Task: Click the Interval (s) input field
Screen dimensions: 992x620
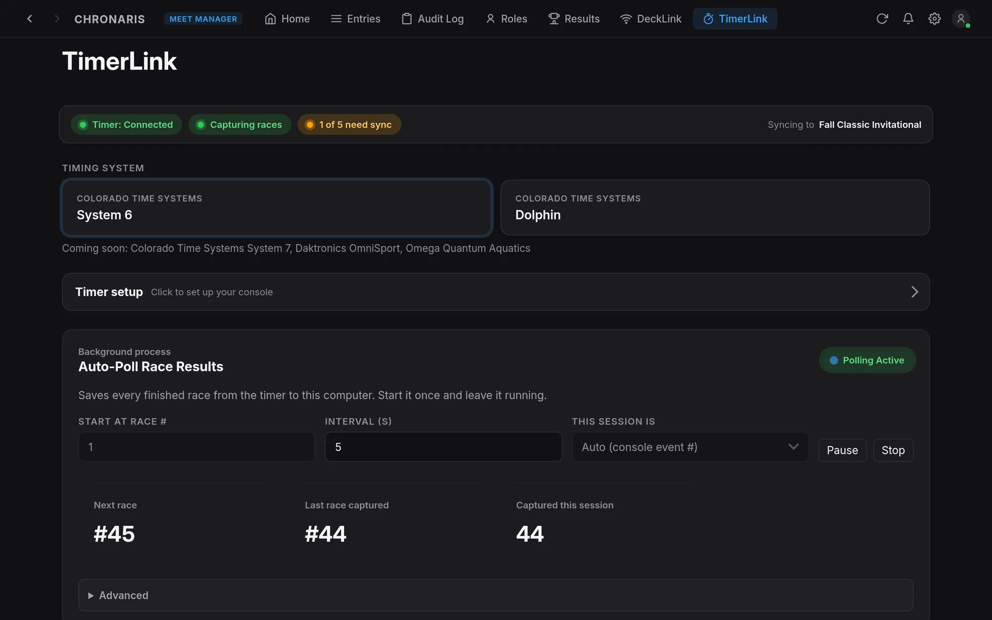Action: coord(443,447)
